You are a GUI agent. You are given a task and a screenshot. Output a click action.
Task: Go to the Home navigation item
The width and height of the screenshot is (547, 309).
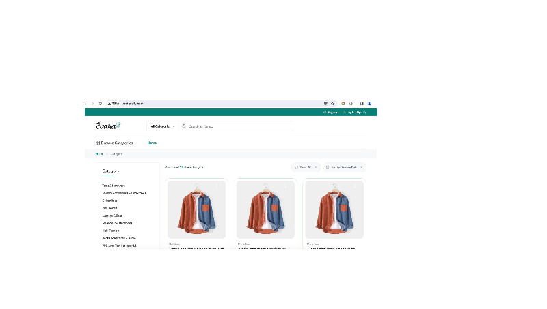[152, 143]
